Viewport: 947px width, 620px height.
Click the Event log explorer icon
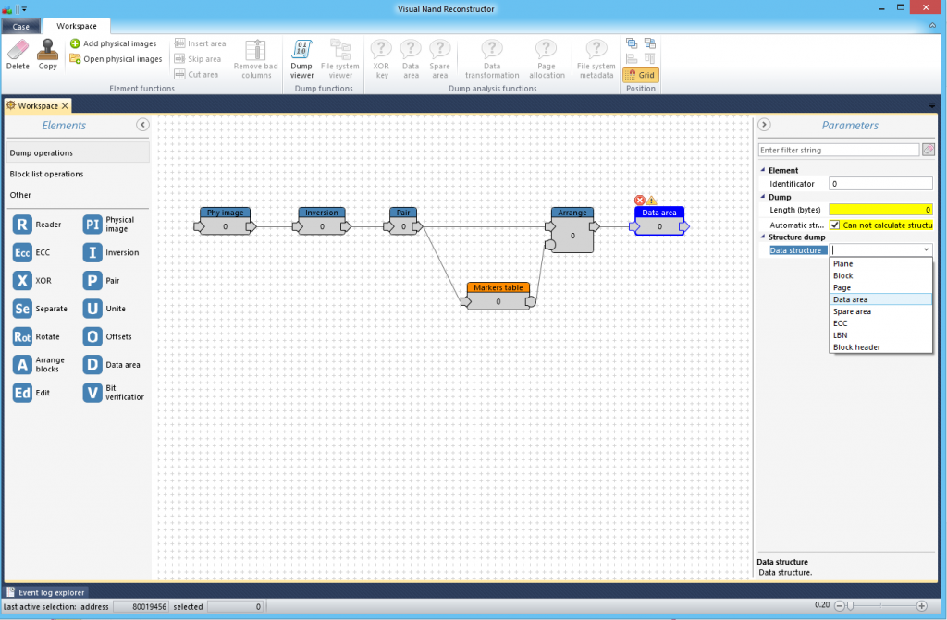coord(10,592)
